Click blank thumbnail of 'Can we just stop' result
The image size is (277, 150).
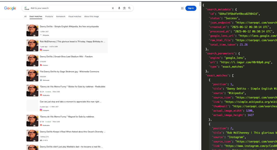pyautogui.click(x=32, y=105)
